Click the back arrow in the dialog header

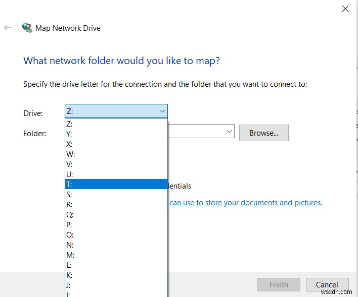(x=8, y=28)
